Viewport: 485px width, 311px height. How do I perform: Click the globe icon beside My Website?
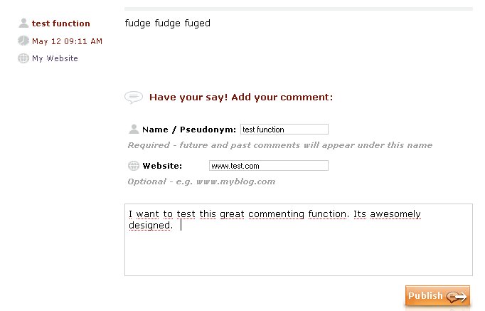click(x=23, y=58)
